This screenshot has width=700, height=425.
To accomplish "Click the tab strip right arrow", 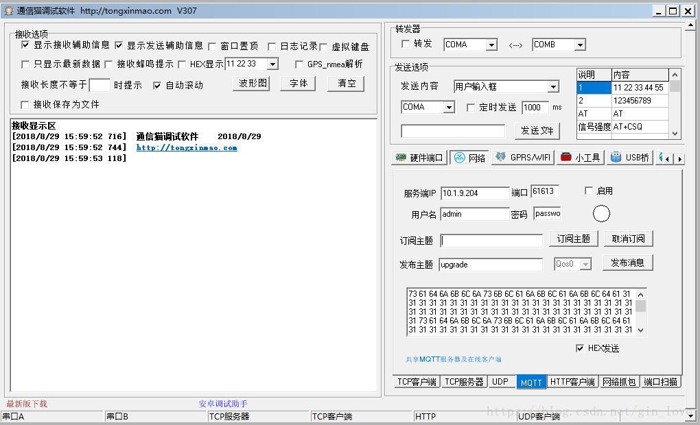I will click(679, 159).
